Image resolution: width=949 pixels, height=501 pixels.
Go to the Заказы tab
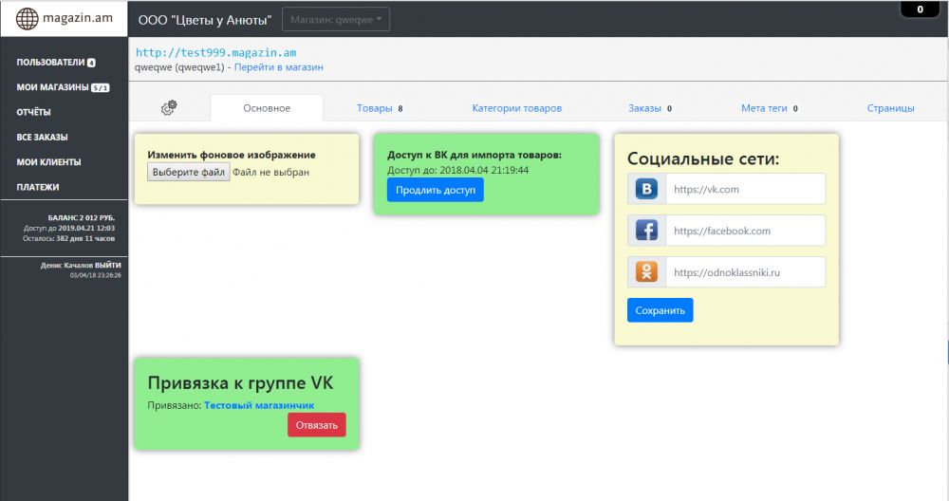pos(644,108)
